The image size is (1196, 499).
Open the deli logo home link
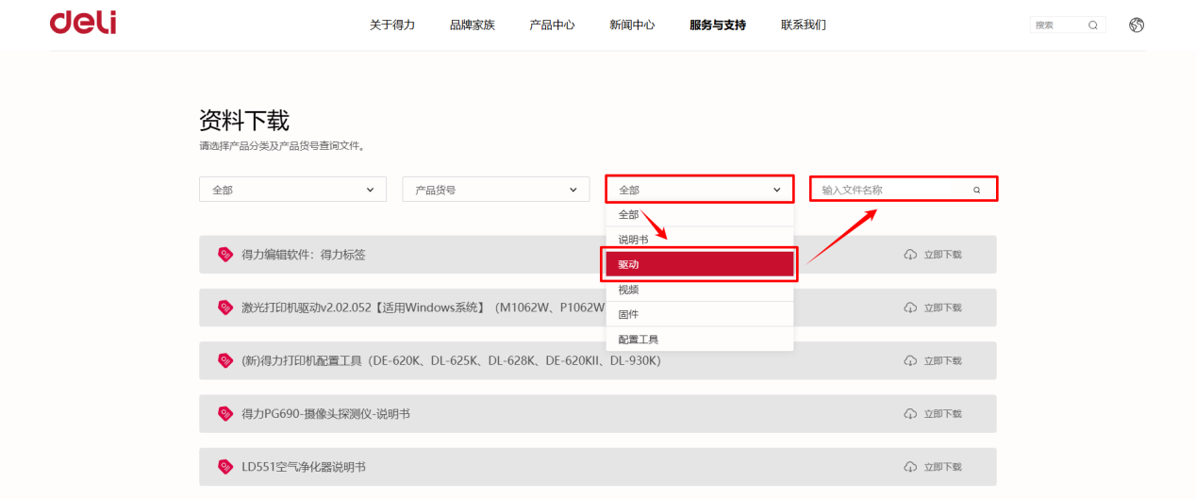click(83, 23)
